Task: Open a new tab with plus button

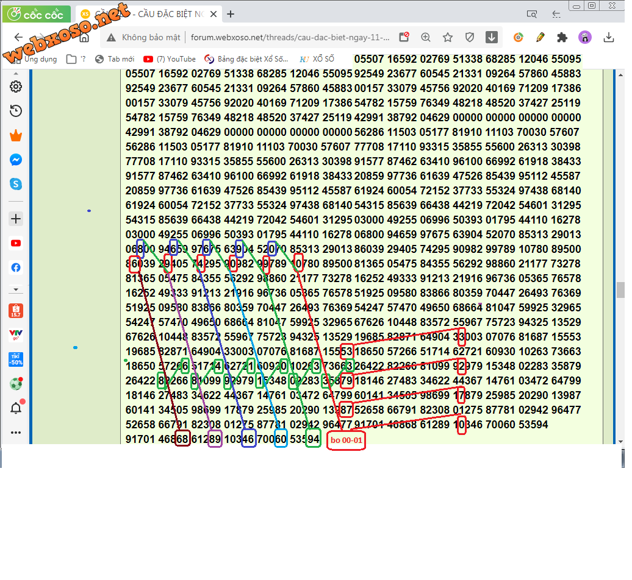Action: pos(231,15)
